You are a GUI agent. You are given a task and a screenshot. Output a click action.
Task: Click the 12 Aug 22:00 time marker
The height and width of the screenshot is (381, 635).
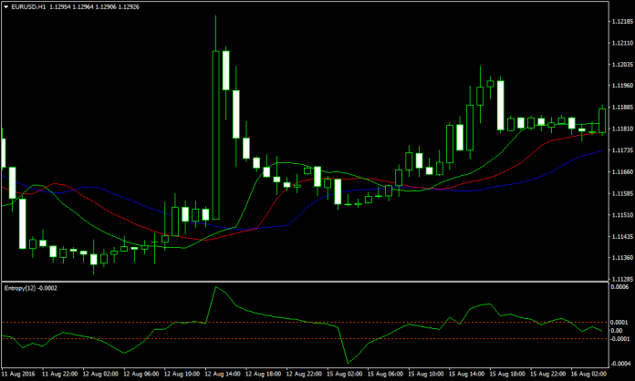click(304, 374)
